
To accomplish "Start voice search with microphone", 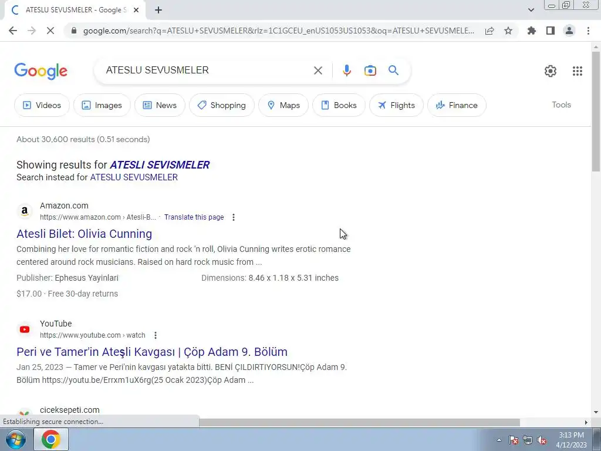I will 346,70.
